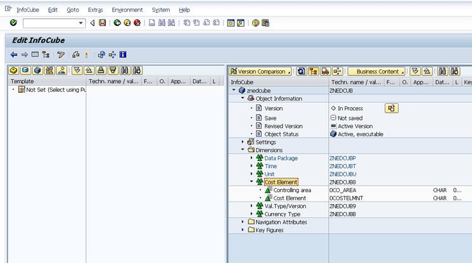Click inside the command input field
This screenshot has height=263, width=472.
[51, 23]
